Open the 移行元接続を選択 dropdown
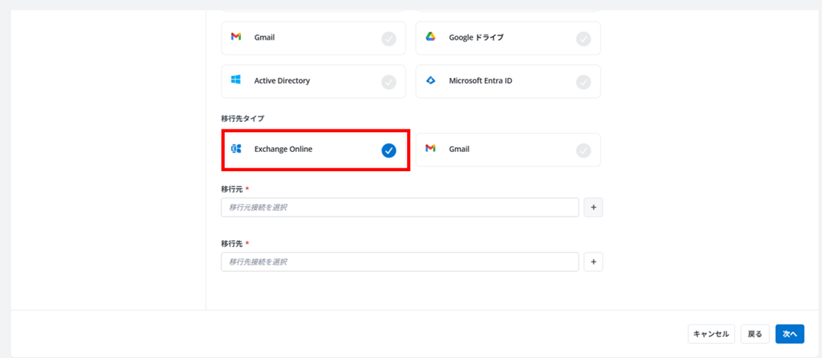822x358 pixels. click(400, 207)
